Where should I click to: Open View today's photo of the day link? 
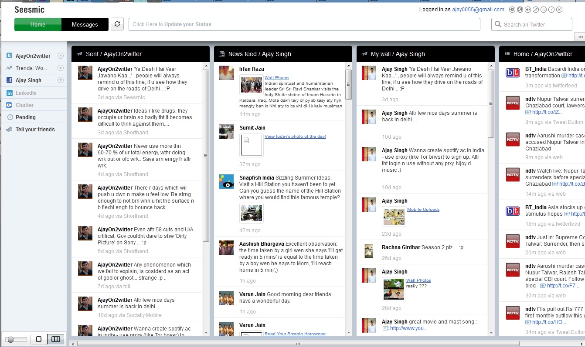click(x=295, y=136)
